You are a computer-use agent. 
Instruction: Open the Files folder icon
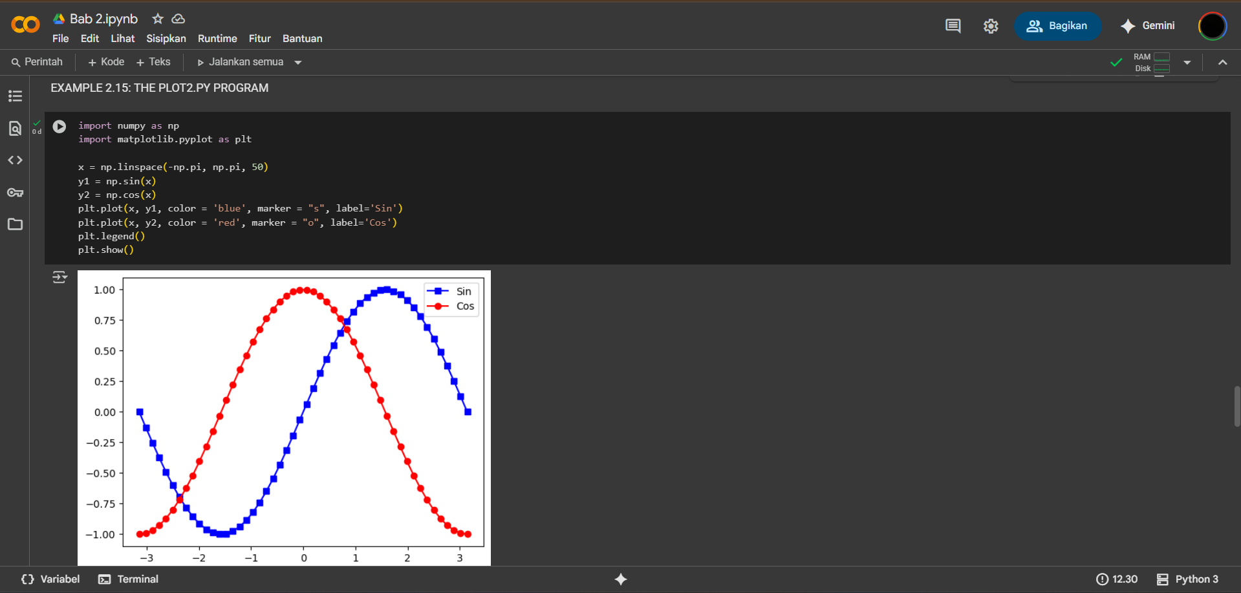[15, 224]
